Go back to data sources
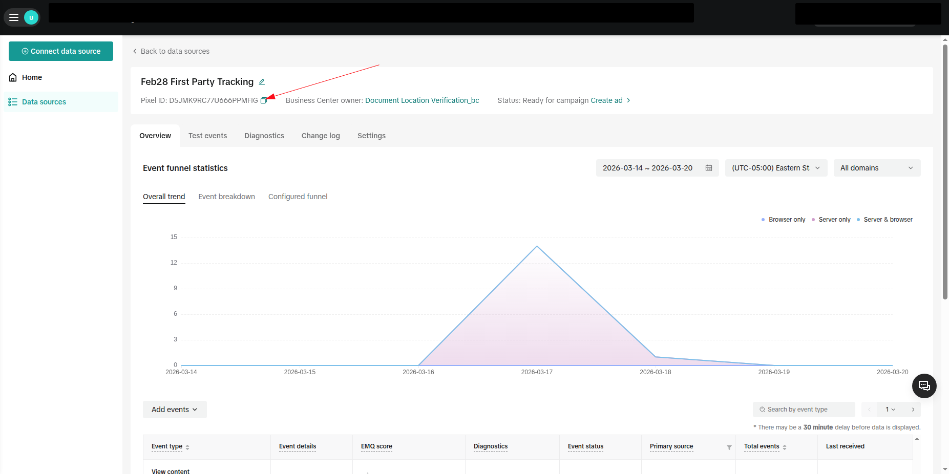The width and height of the screenshot is (949, 474). (171, 51)
